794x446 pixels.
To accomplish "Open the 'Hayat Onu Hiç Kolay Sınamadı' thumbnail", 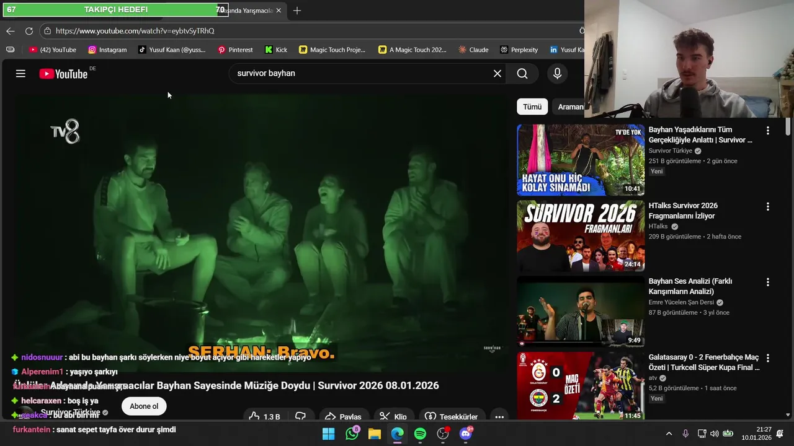I will point(581,160).
